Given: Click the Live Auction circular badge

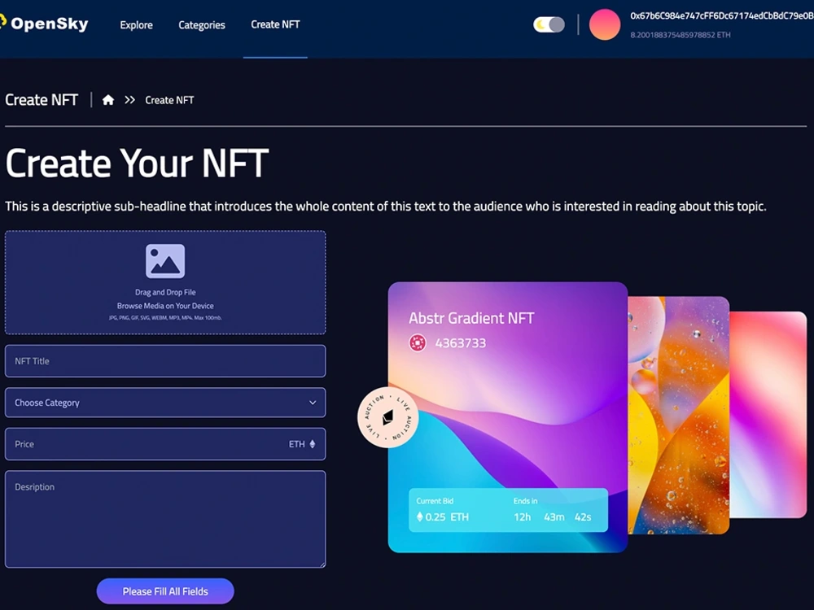Looking at the screenshot, I should pyautogui.click(x=387, y=417).
